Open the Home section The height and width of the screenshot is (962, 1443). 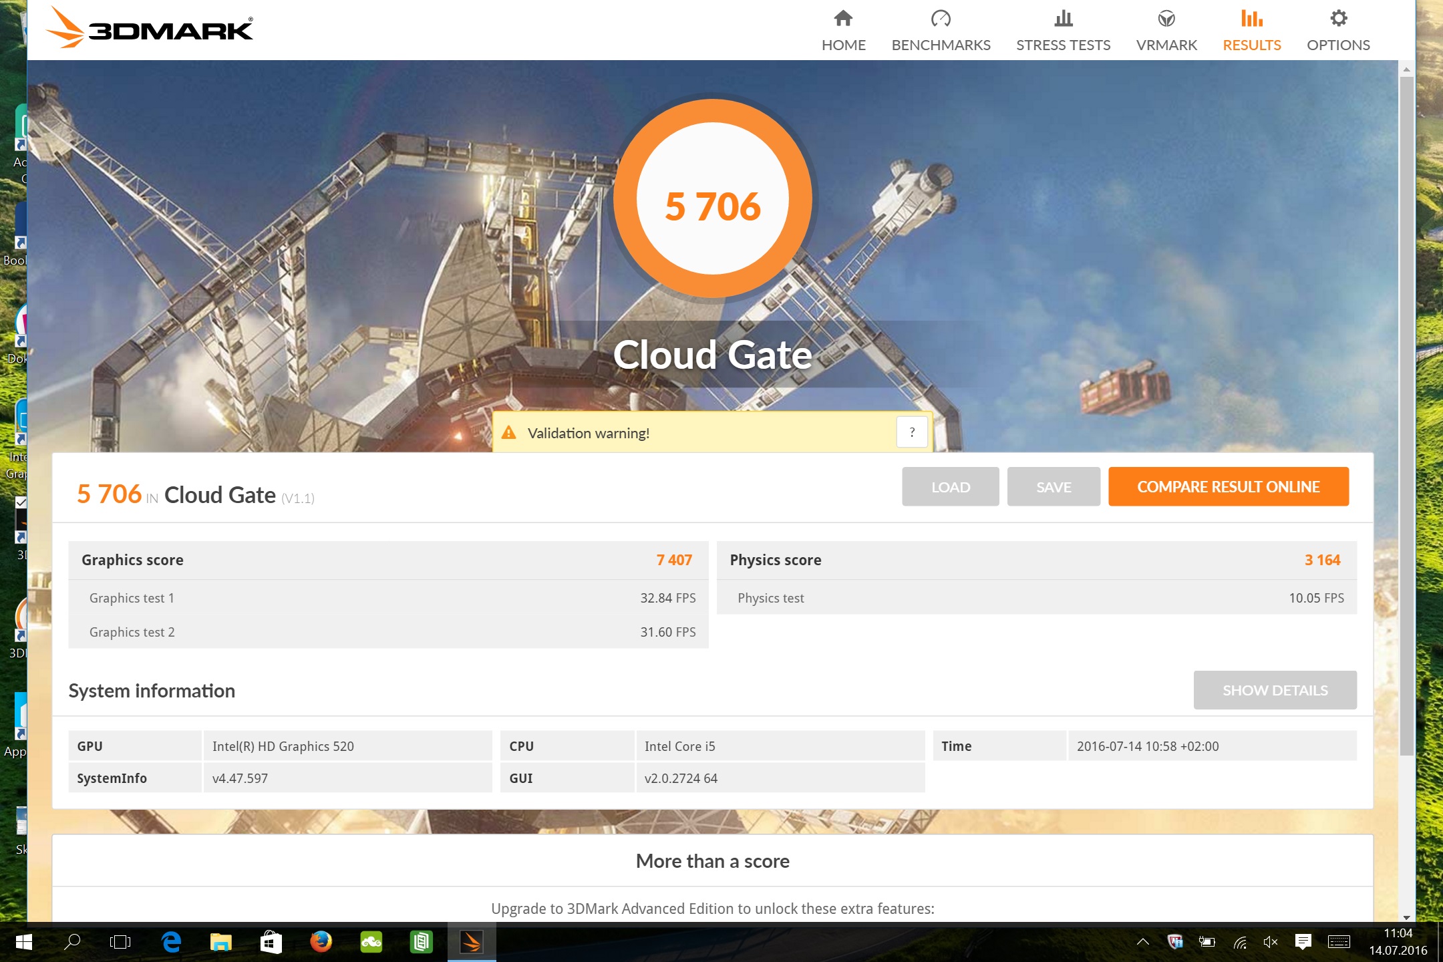pyautogui.click(x=843, y=30)
